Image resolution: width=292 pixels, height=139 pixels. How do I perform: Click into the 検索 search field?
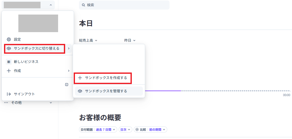click(x=124, y=5)
